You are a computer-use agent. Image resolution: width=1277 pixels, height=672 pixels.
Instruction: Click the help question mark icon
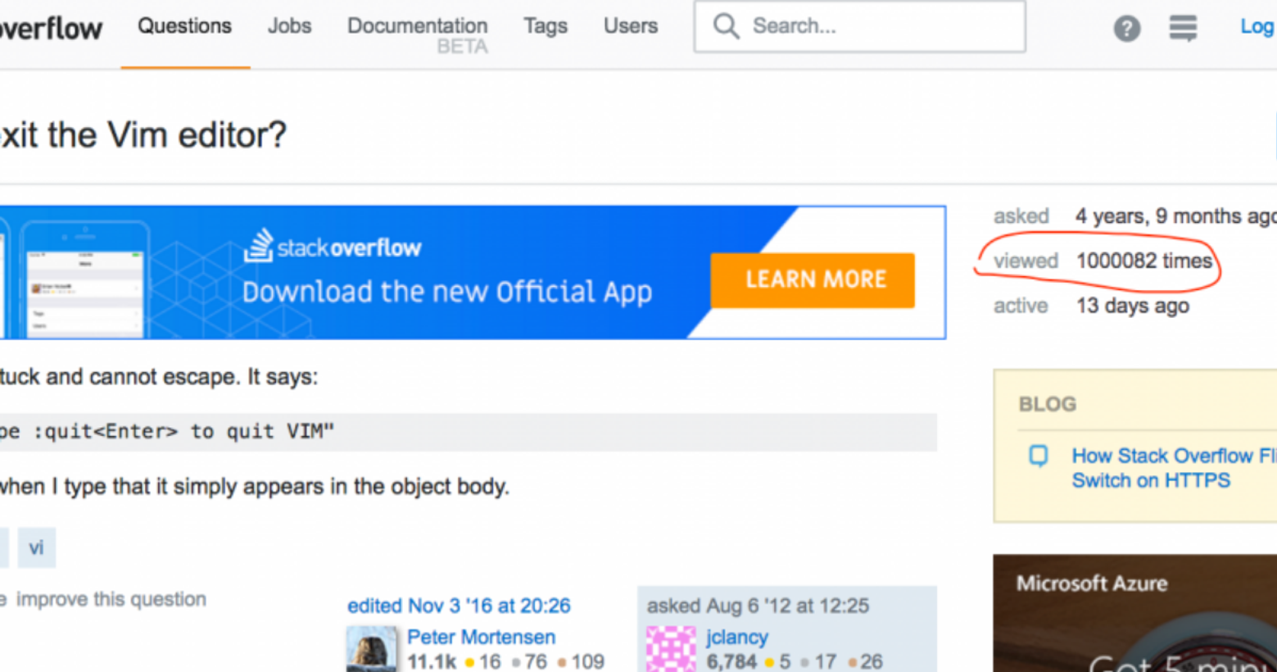(x=1126, y=29)
